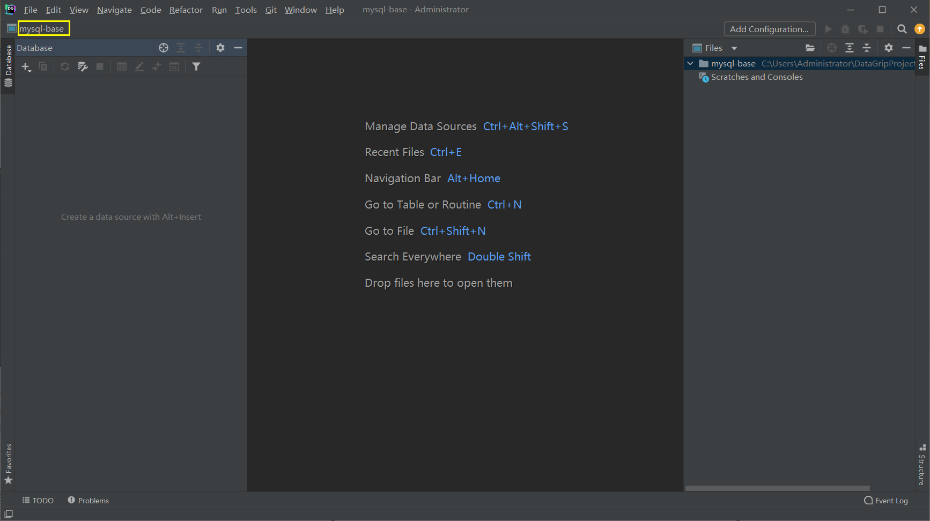Open the Git menu
Viewport: 930px width, 521px height.
point(271,10)
